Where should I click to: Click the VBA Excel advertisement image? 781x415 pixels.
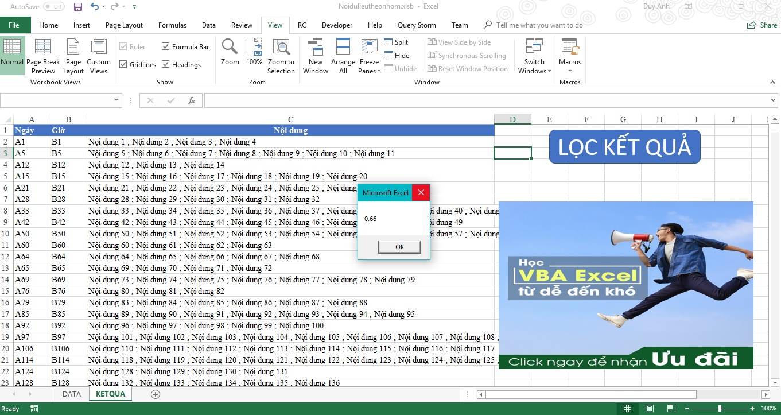(625, 285)
